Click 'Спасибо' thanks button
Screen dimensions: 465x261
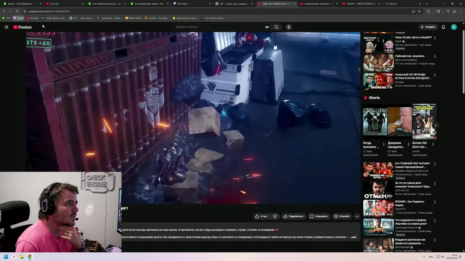click(x=342, y=216)
